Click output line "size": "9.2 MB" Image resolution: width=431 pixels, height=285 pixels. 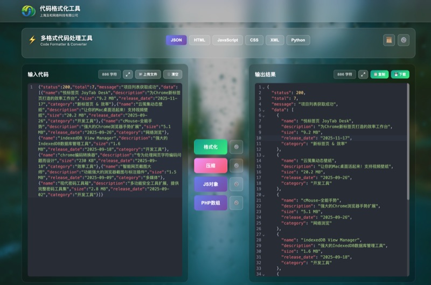click(x=302, y=132)
